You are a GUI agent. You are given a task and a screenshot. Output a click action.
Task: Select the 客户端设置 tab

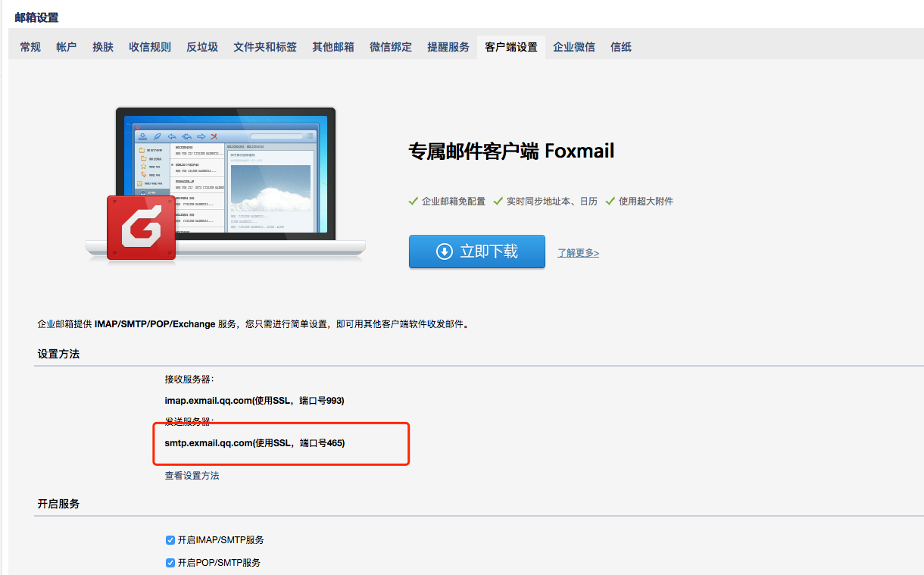(x=511, y=47)
